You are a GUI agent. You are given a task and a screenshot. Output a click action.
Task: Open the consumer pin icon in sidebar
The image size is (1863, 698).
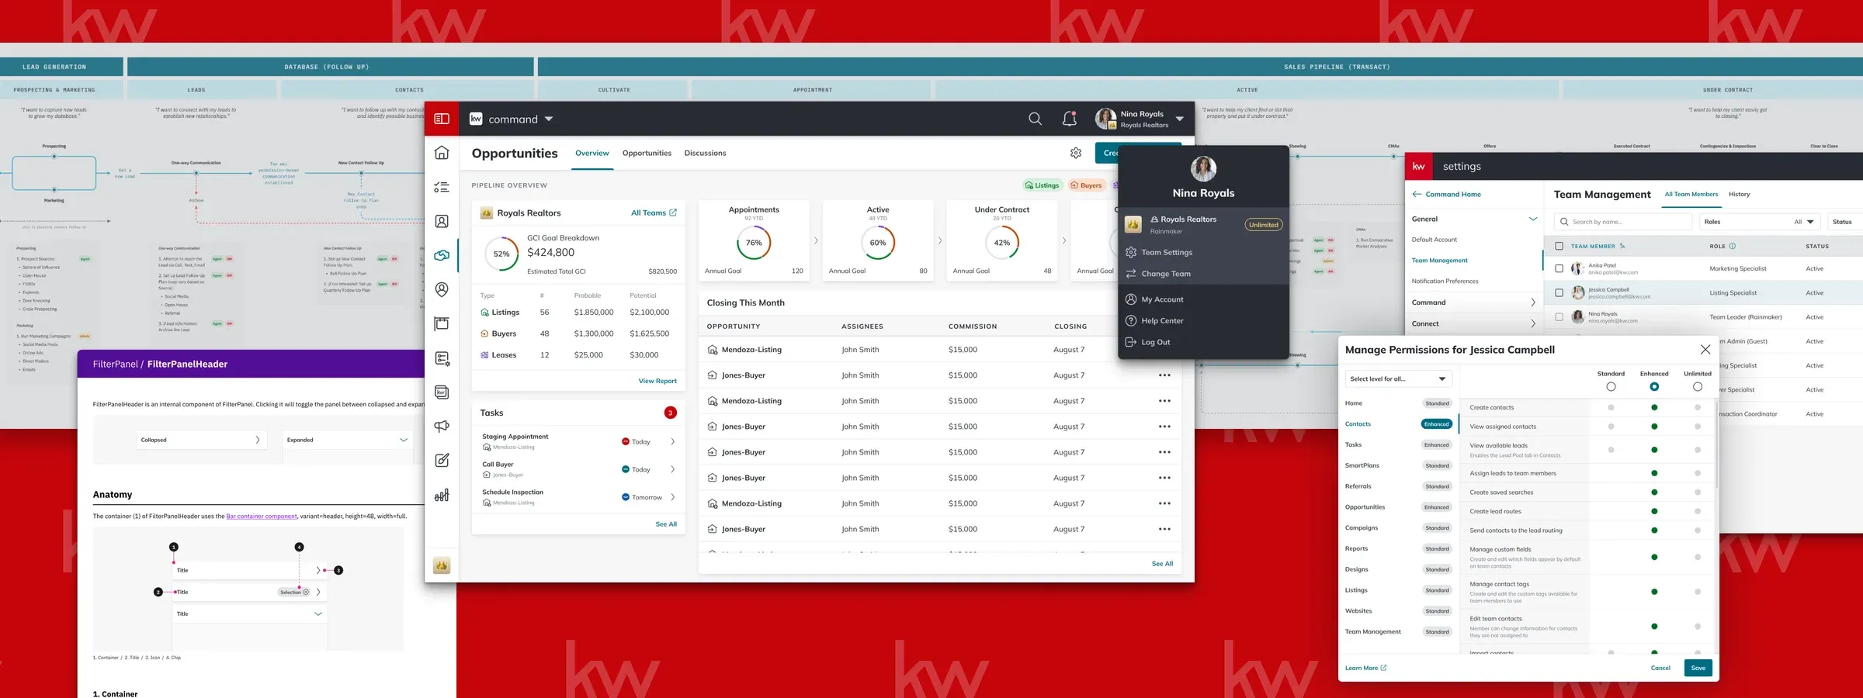(x=442, y=289)
